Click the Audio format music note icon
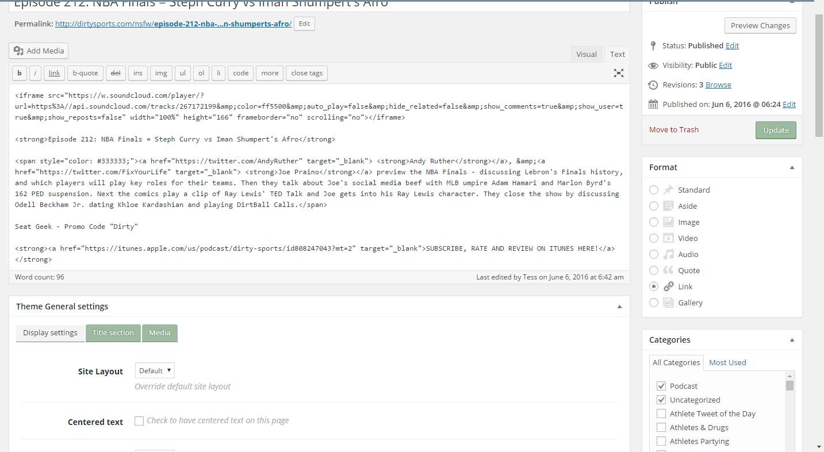The image size is (824, 452). [668, 254]
